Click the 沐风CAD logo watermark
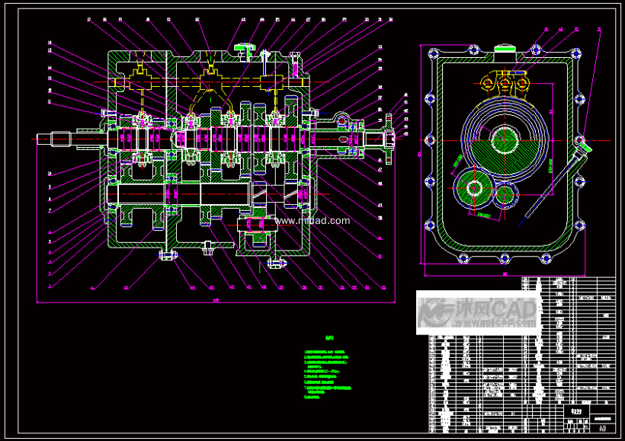The image size is (625, 441). [477, 312]
